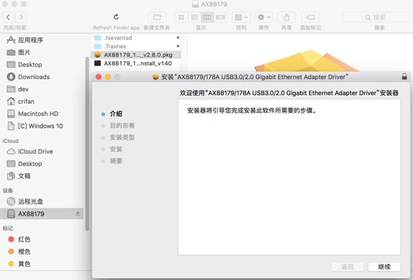Switch to cover flow view in Finder
The width and height of the screenshot is (413, 280).
pos(220,17)
